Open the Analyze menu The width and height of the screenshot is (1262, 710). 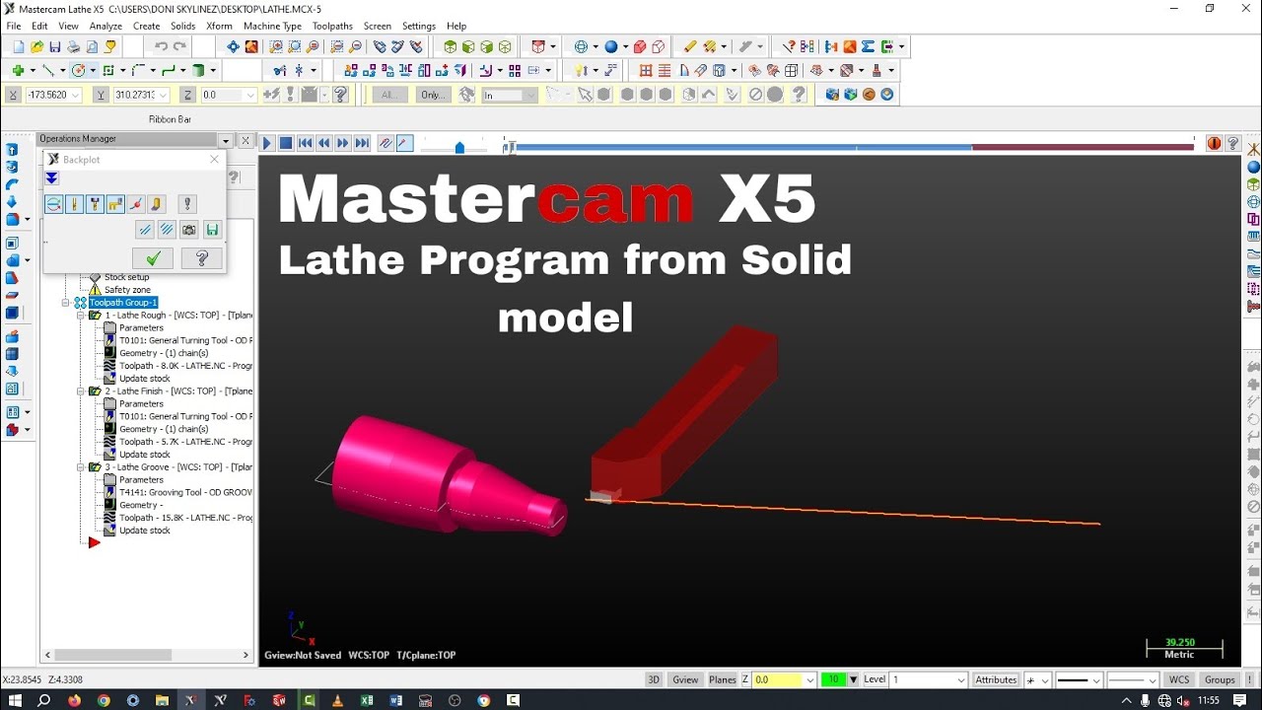click(x=105, y=26)
